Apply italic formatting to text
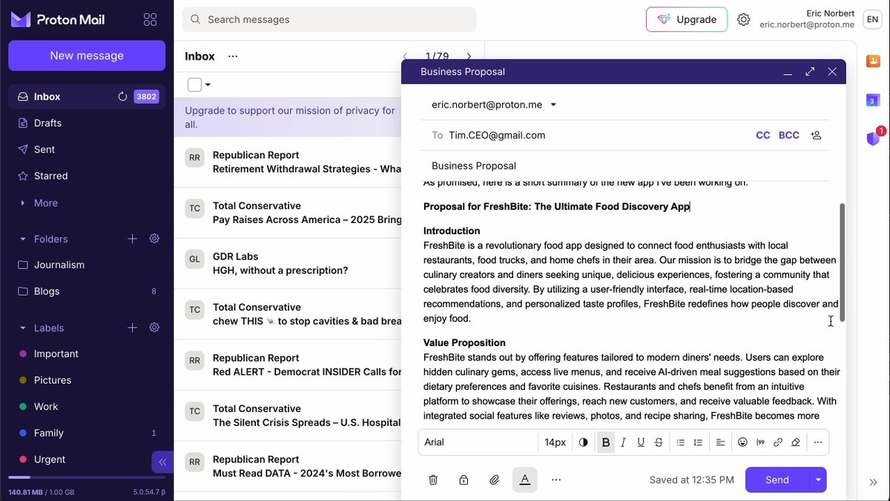The height and width of the screenshot is (501, 890). pos(623,442)
